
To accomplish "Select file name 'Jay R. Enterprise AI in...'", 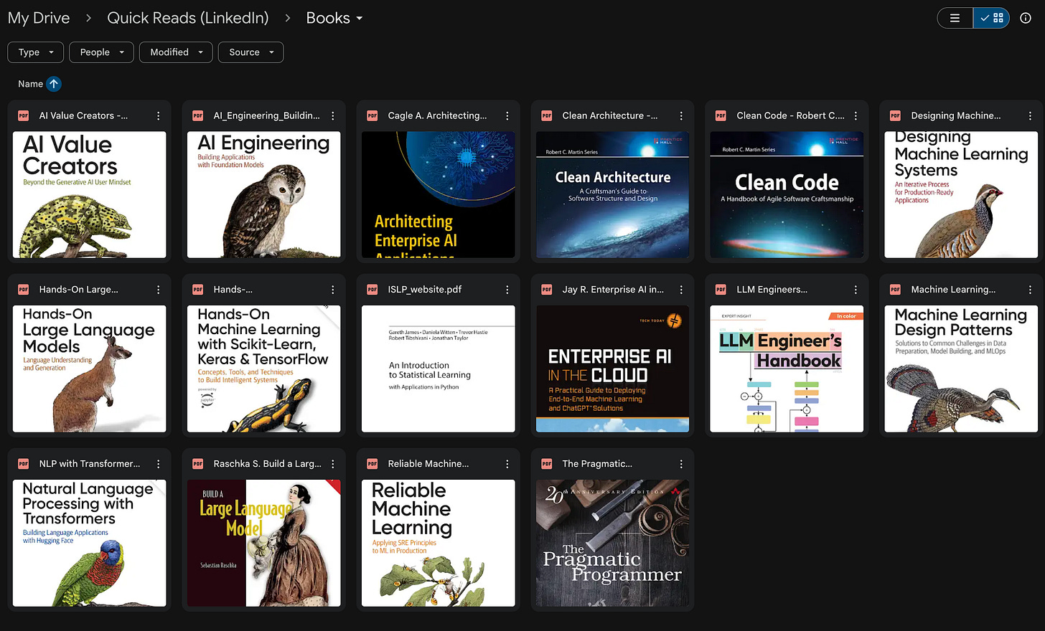I will [x=613, y=290].
